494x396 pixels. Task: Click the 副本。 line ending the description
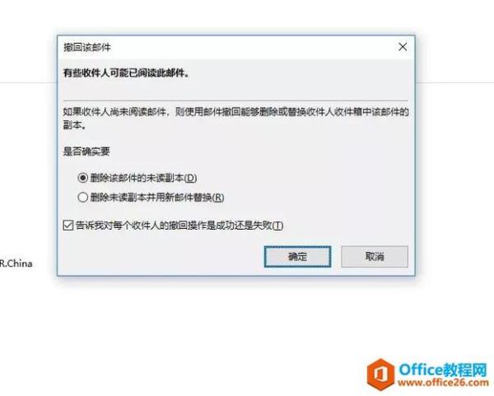tap(75, 125)
